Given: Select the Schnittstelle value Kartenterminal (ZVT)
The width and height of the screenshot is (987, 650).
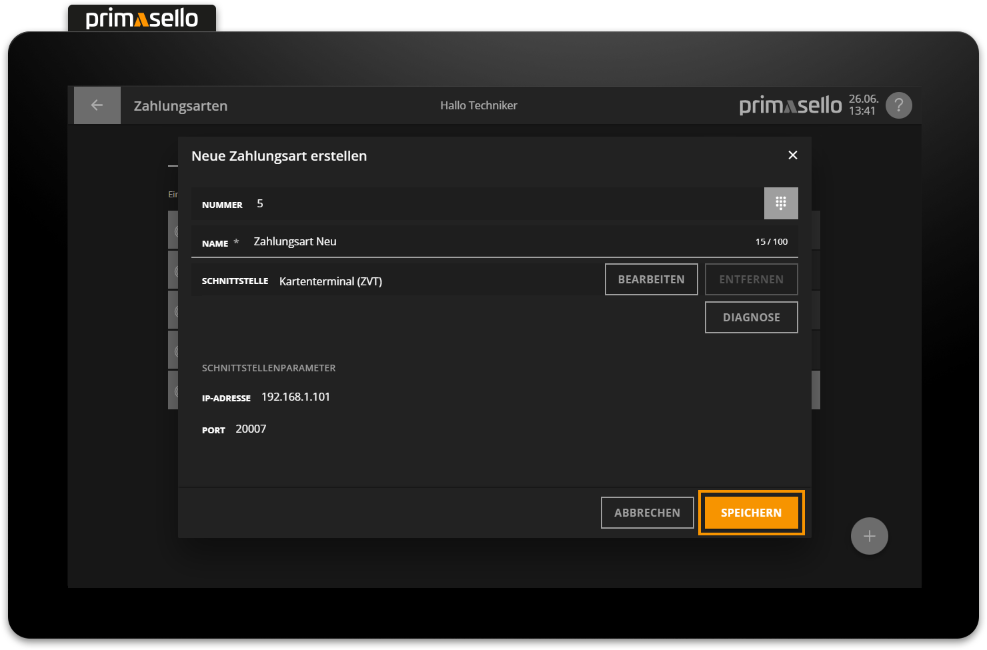Looking at the screenshot, I should coord(330,281).
